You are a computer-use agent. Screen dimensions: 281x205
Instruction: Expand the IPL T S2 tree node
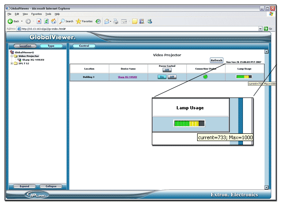click(x=12, y=63)
